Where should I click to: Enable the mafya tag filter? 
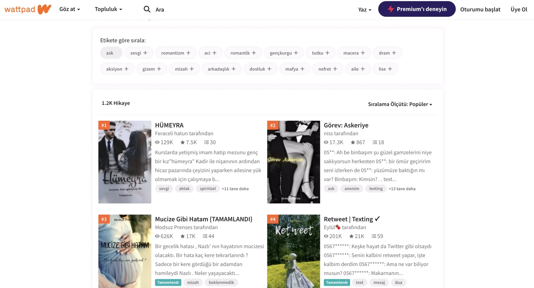(295, 69)
